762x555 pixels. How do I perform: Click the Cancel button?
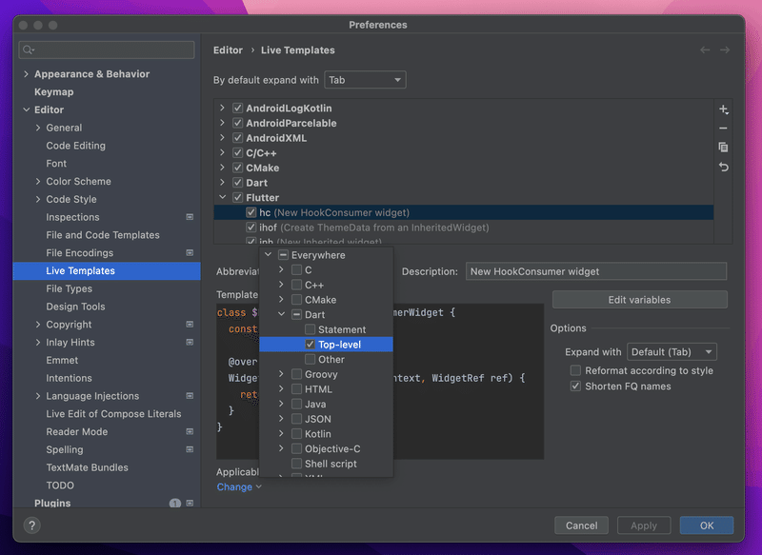click(581, 525)
